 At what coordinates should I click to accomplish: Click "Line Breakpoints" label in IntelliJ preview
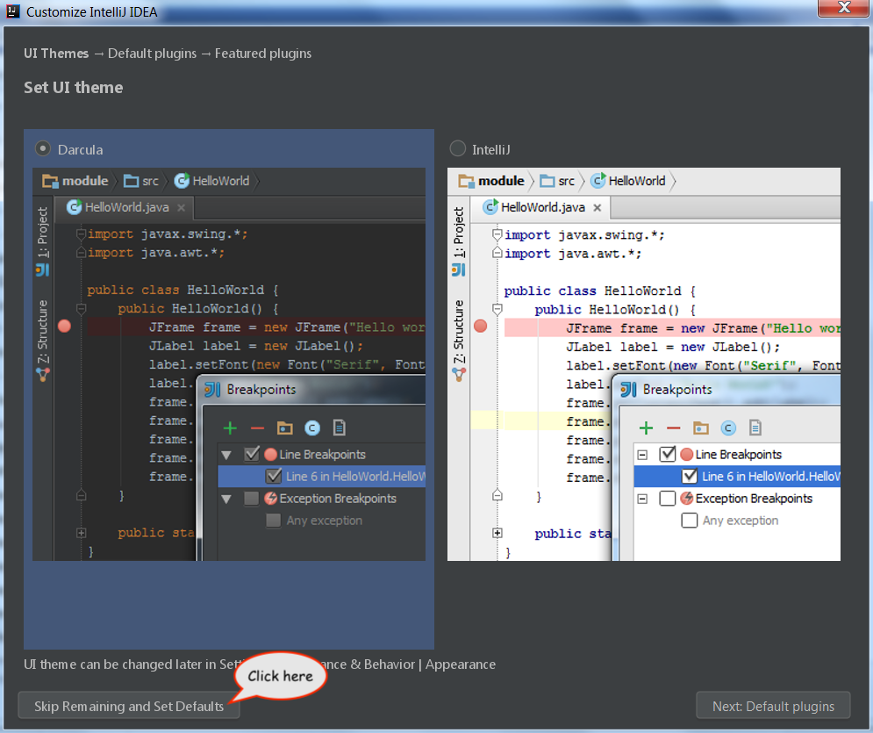(x=738, y=455)
